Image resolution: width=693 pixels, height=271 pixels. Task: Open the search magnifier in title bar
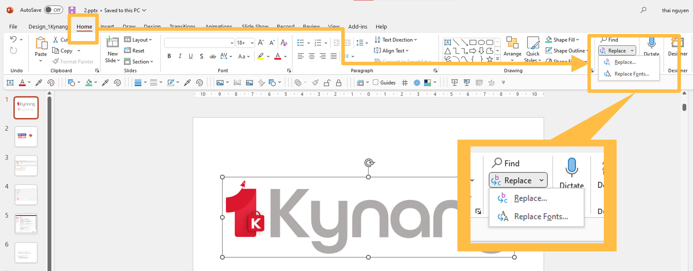(x=643, y=10)
